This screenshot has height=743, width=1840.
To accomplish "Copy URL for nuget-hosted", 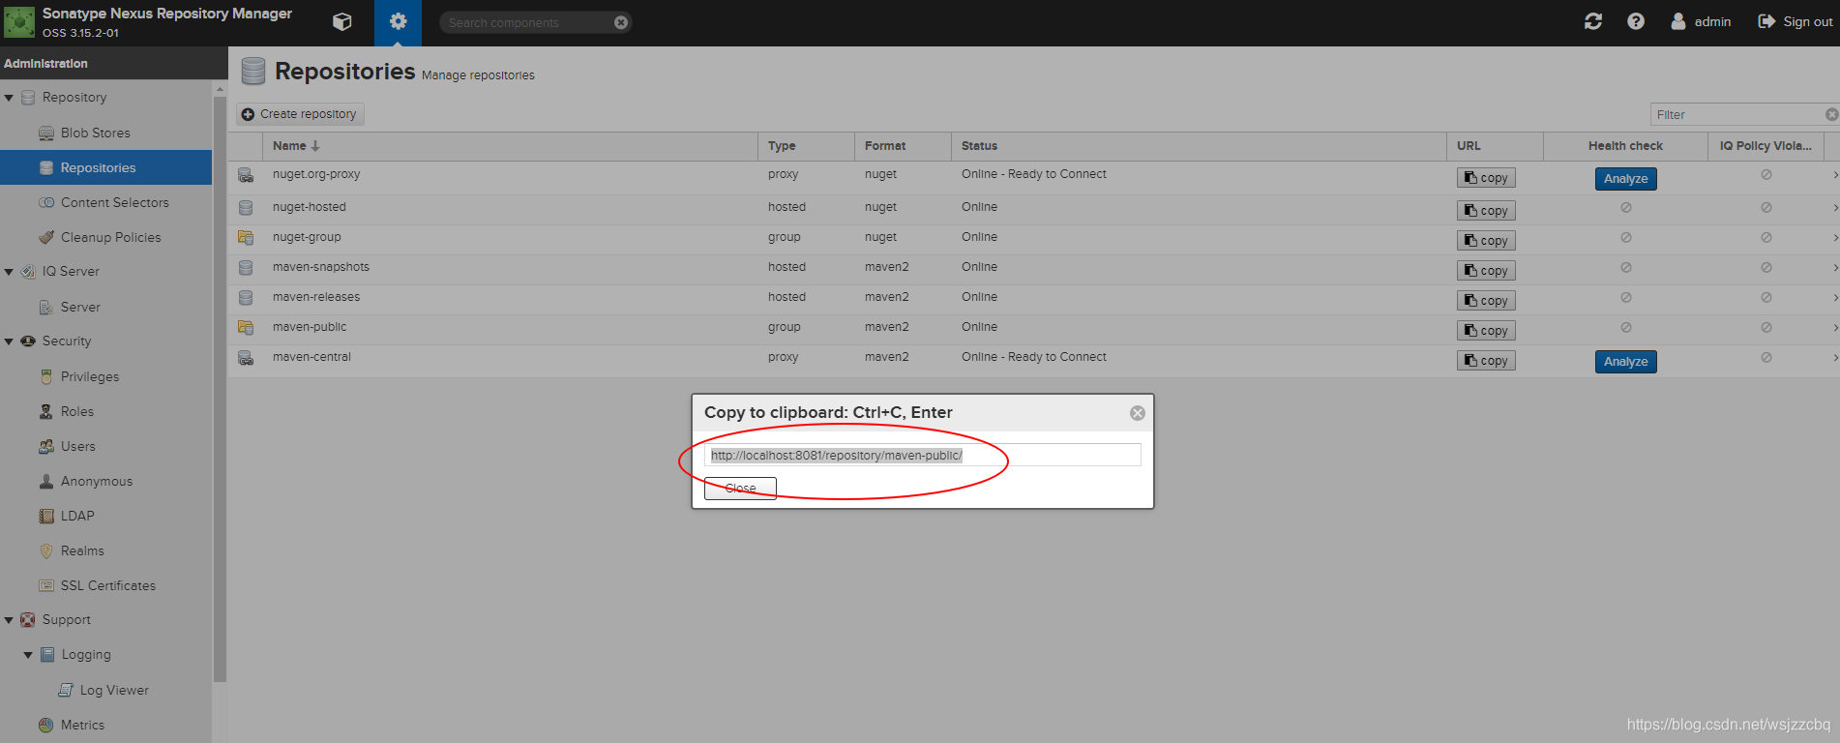I will (1486, 211).
